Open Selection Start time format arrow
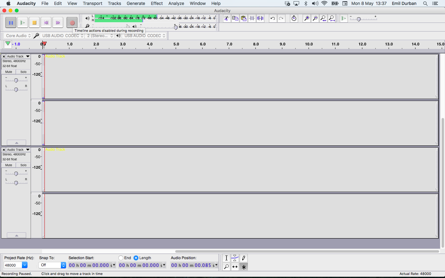 [x=114, y=265]
